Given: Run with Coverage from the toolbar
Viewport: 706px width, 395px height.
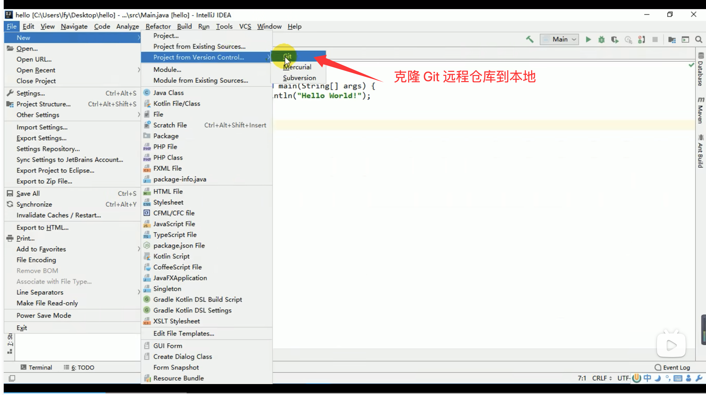Looking at the screenshot, I should click(615, 40).
